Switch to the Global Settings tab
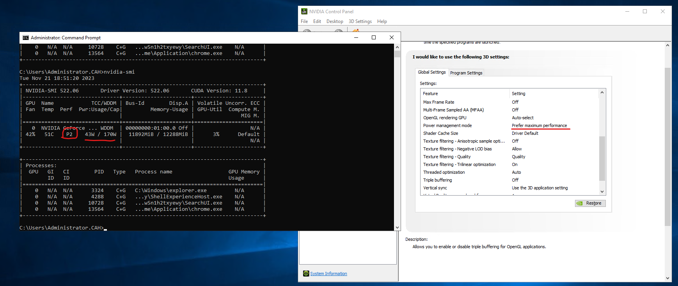This screenshot has height=286, width=678. [431, 72]
